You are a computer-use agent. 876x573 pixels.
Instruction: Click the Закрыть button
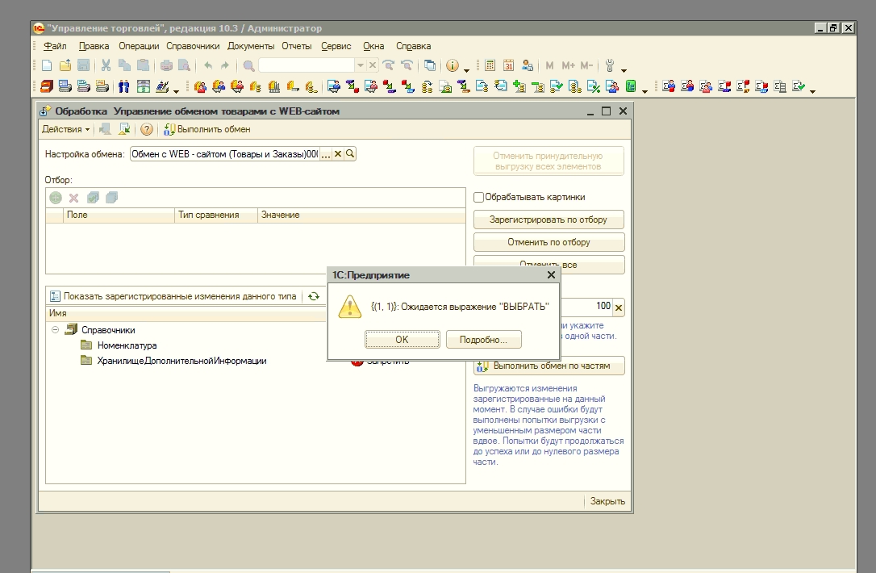tap(608, 501)
